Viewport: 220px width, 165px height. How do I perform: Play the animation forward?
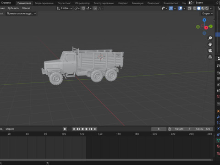click(x=87, y=129)
